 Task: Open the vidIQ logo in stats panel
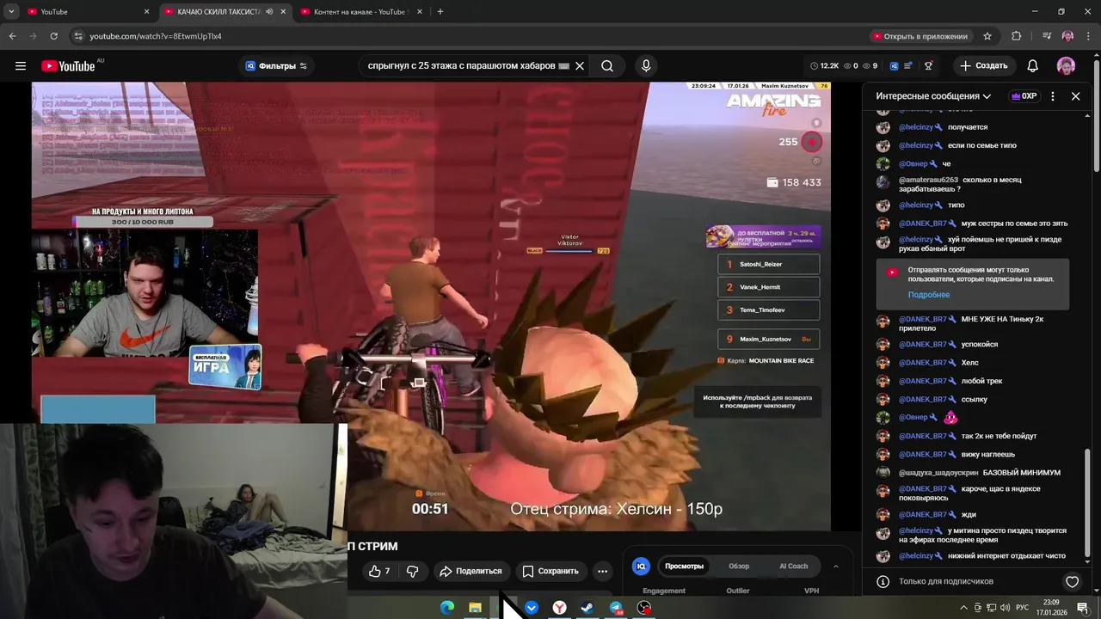(x=641, y=566)
